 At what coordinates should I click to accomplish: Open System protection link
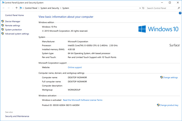point(13,30)
